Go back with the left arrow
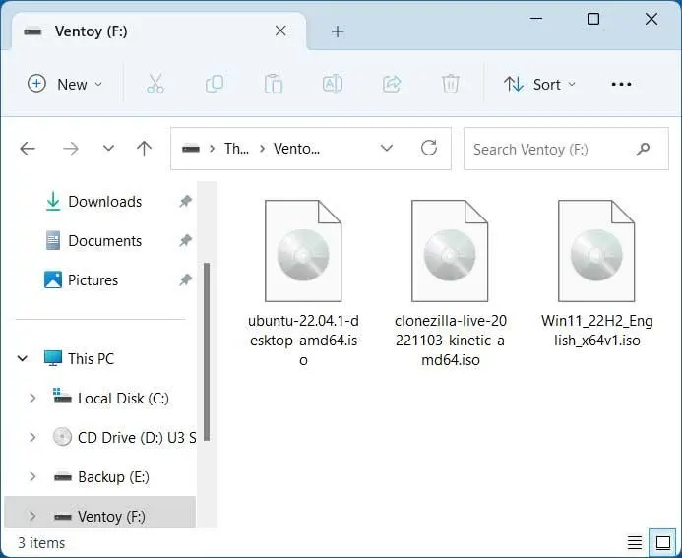The image size is (682, 558). pyautogui.click(x=28, y=149)
